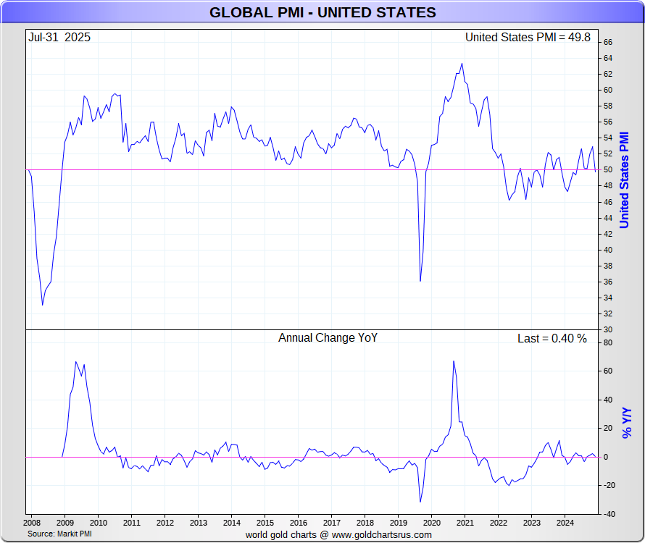
Task: Select the 56 y-axis tick value
Action: pos(607,122)
